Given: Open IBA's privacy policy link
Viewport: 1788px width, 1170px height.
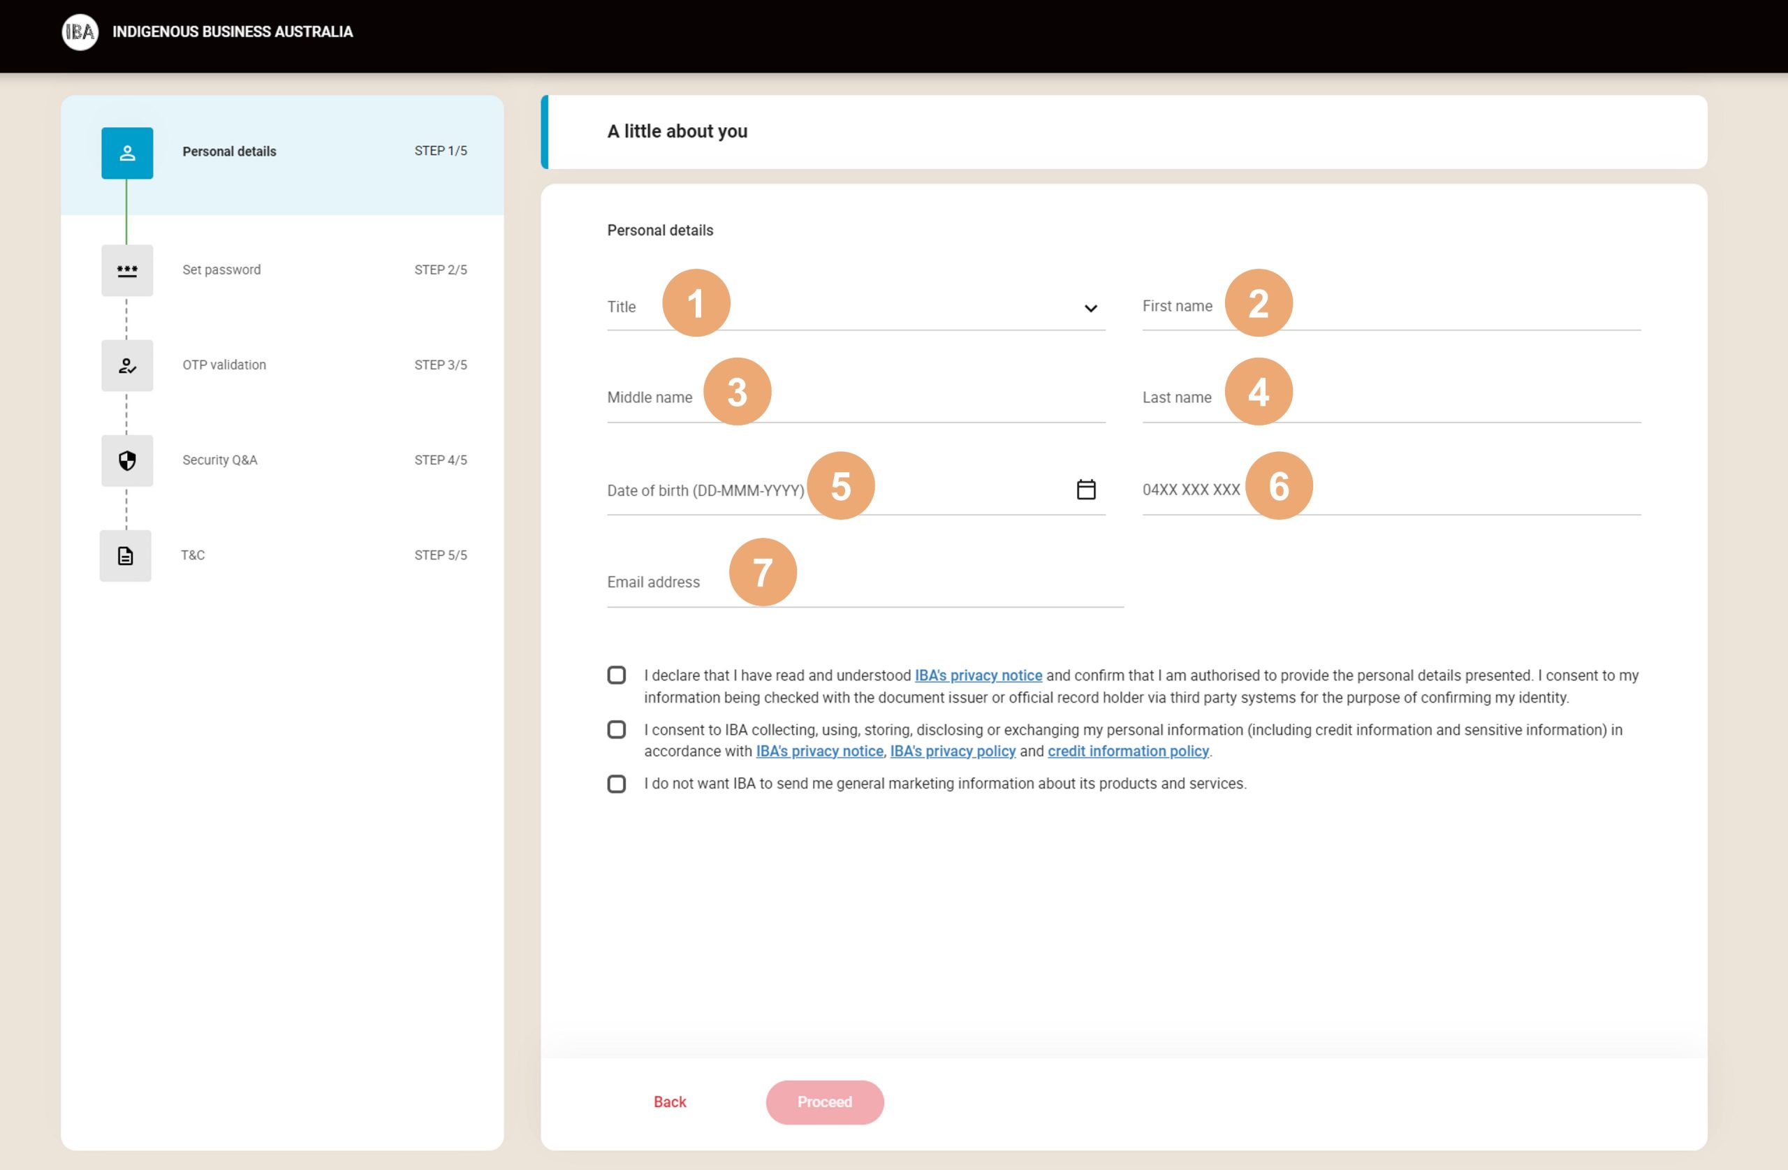Looking at the screenshot, I should coord(952,752).
